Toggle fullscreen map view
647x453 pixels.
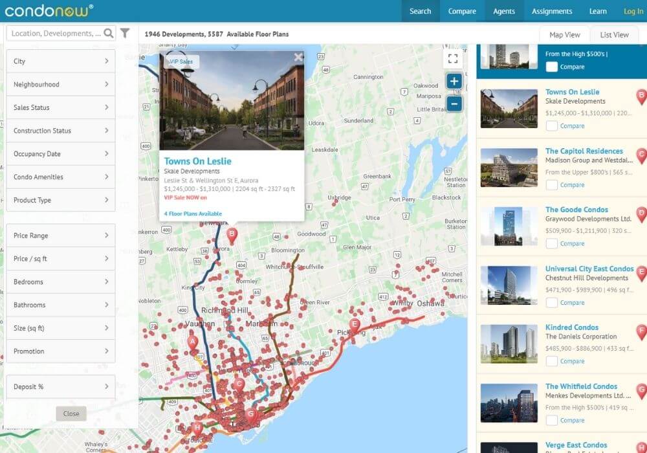tap(453, 59)
